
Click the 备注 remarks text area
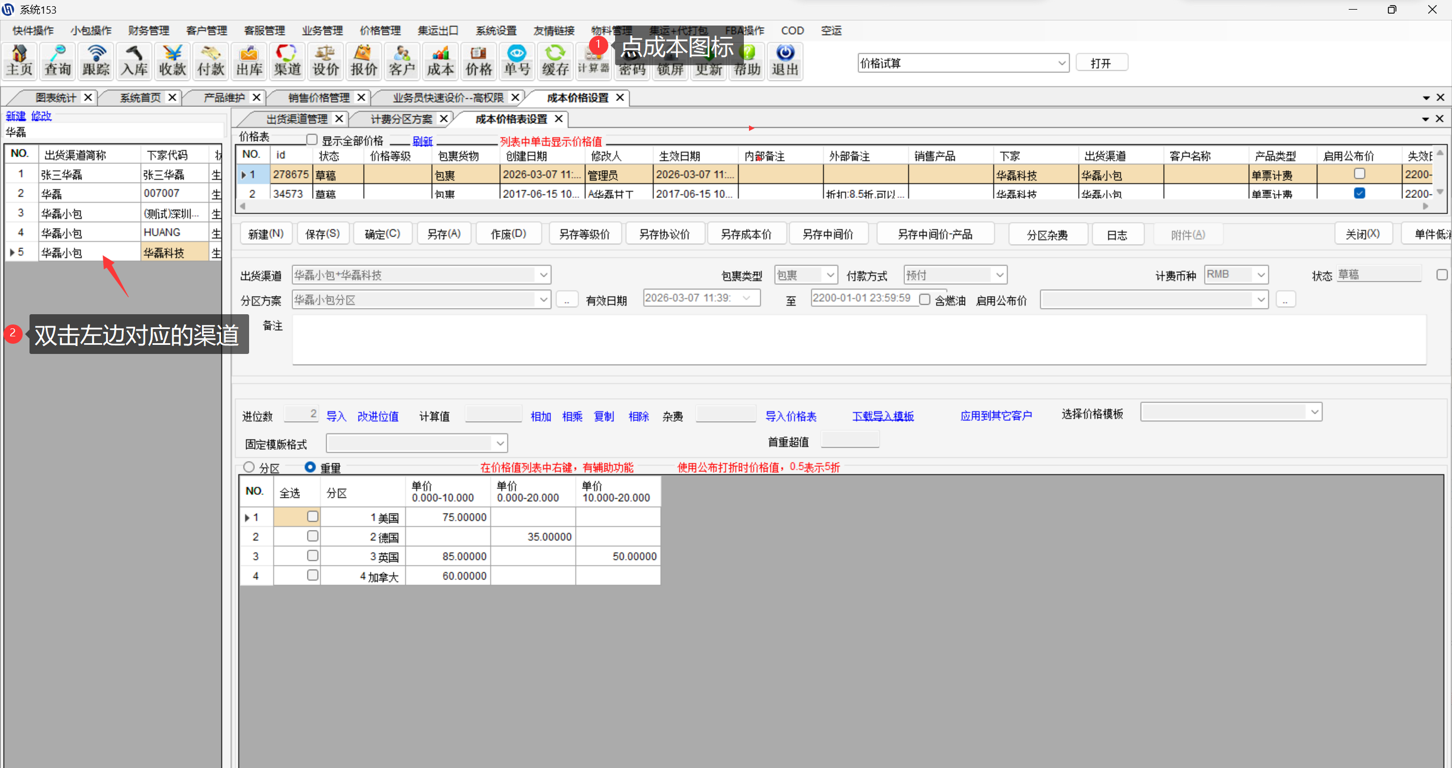tap(858, 340)
